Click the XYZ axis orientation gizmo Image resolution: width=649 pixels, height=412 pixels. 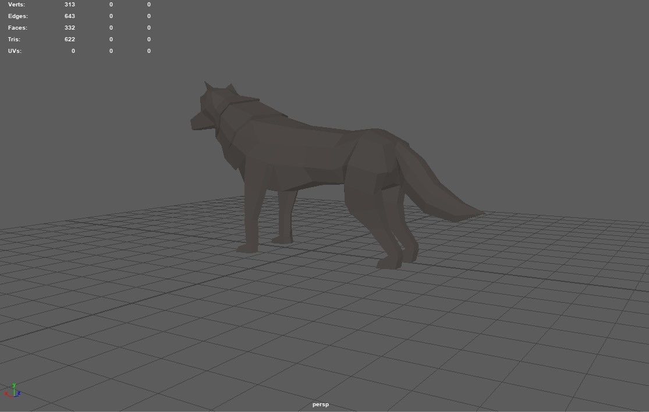pyautogui.click(x=13, y=391)
